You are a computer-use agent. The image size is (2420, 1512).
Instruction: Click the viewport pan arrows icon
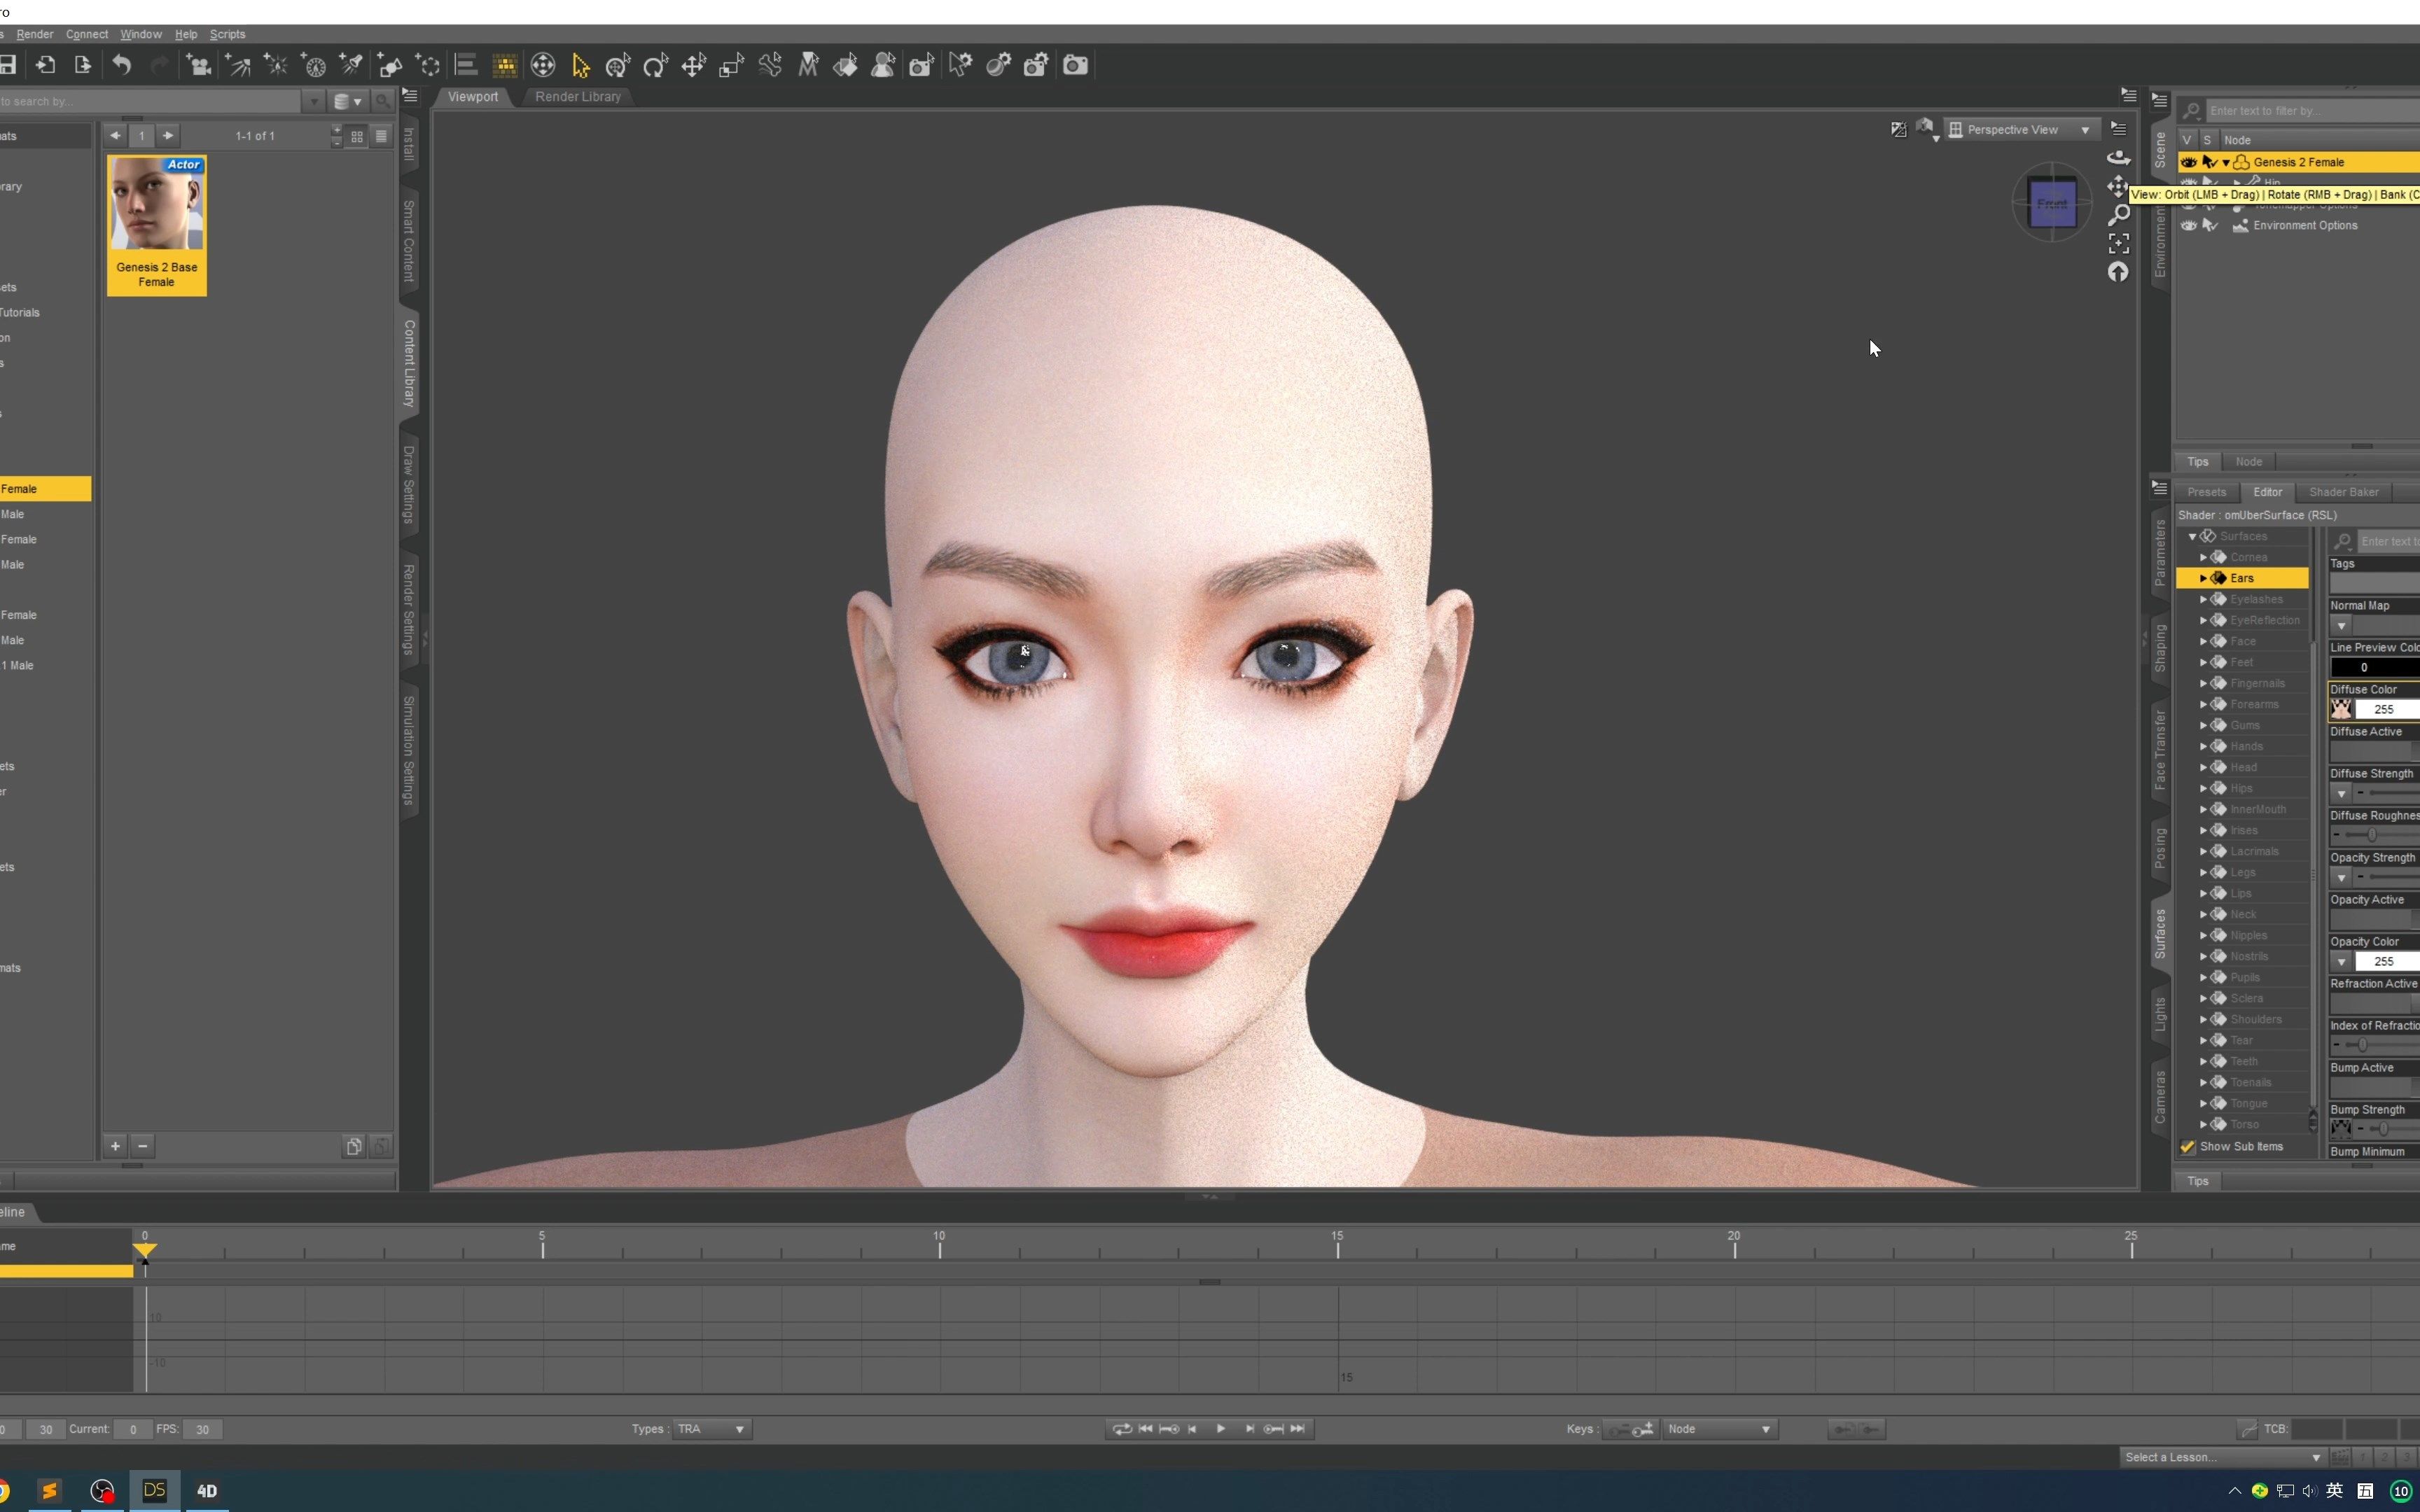click(x=2118, y=186)
